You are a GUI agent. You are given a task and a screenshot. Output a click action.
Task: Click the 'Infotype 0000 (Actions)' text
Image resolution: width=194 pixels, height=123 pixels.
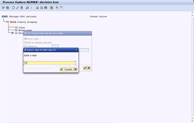tap(23, 17)
